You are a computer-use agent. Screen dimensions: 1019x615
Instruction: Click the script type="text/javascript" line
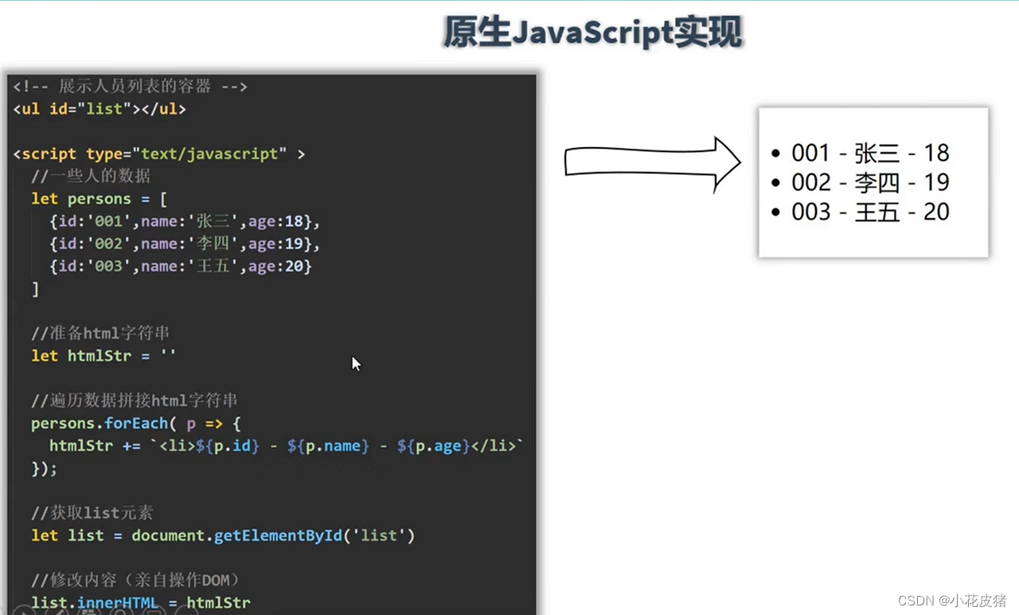coord(159,154)
